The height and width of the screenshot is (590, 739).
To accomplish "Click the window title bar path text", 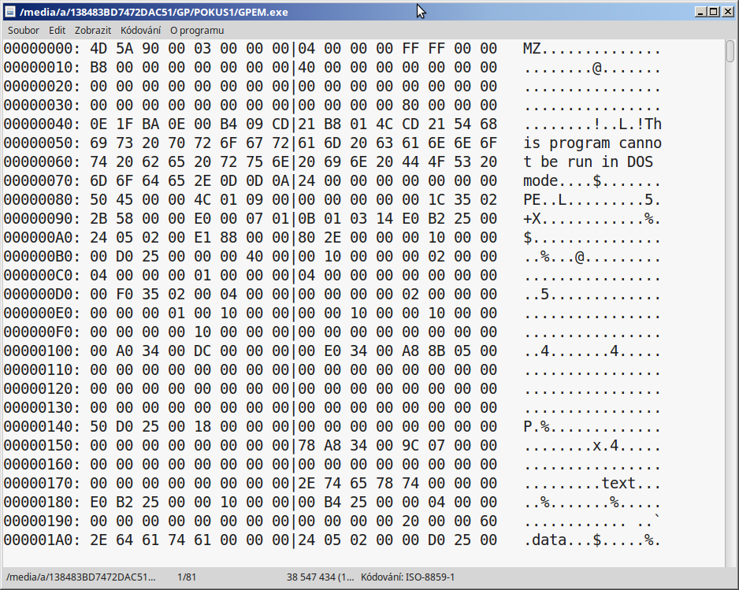I will [154, 12].
